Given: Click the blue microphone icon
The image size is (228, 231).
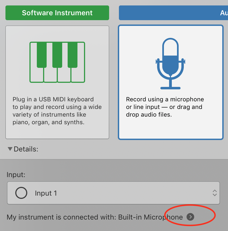Looking at the screenshot, I should [x=170, y=63].
